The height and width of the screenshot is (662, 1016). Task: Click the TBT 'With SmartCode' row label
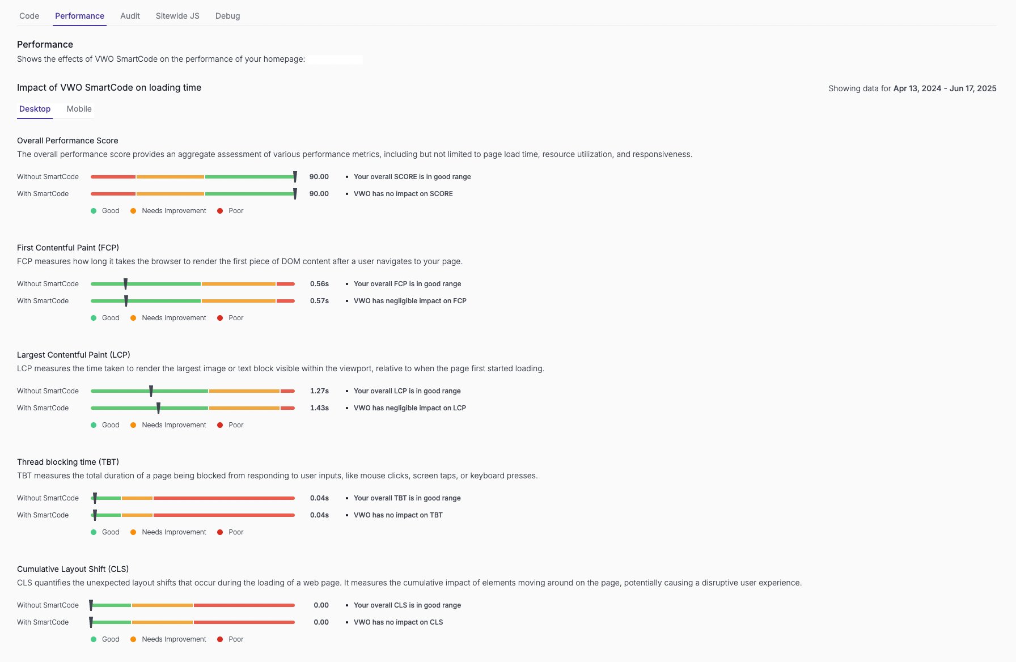pyautogui.click(x=43, y=515)
